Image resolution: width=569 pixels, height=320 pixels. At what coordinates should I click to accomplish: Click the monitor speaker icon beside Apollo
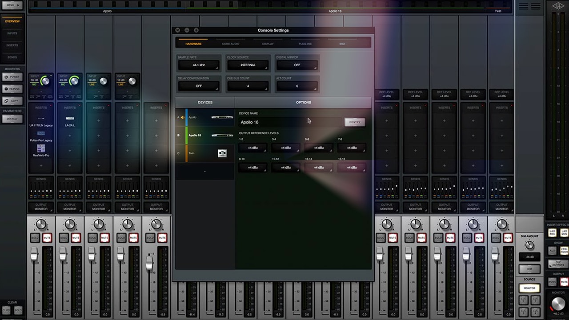(x=183, y=117)
